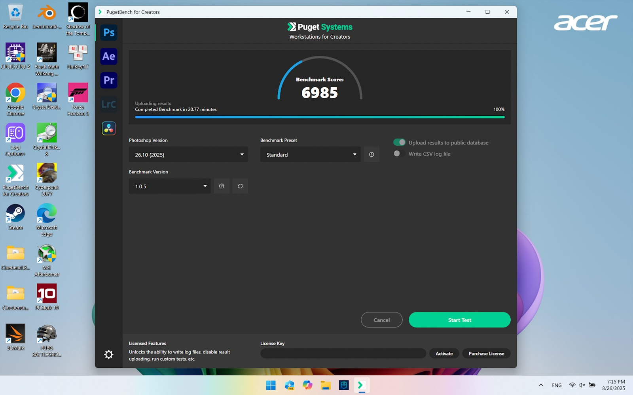Viewport: 633px width, 395px height.
Task: Select the After Effects benchmark icon
Action: click(x=109, y=56)
